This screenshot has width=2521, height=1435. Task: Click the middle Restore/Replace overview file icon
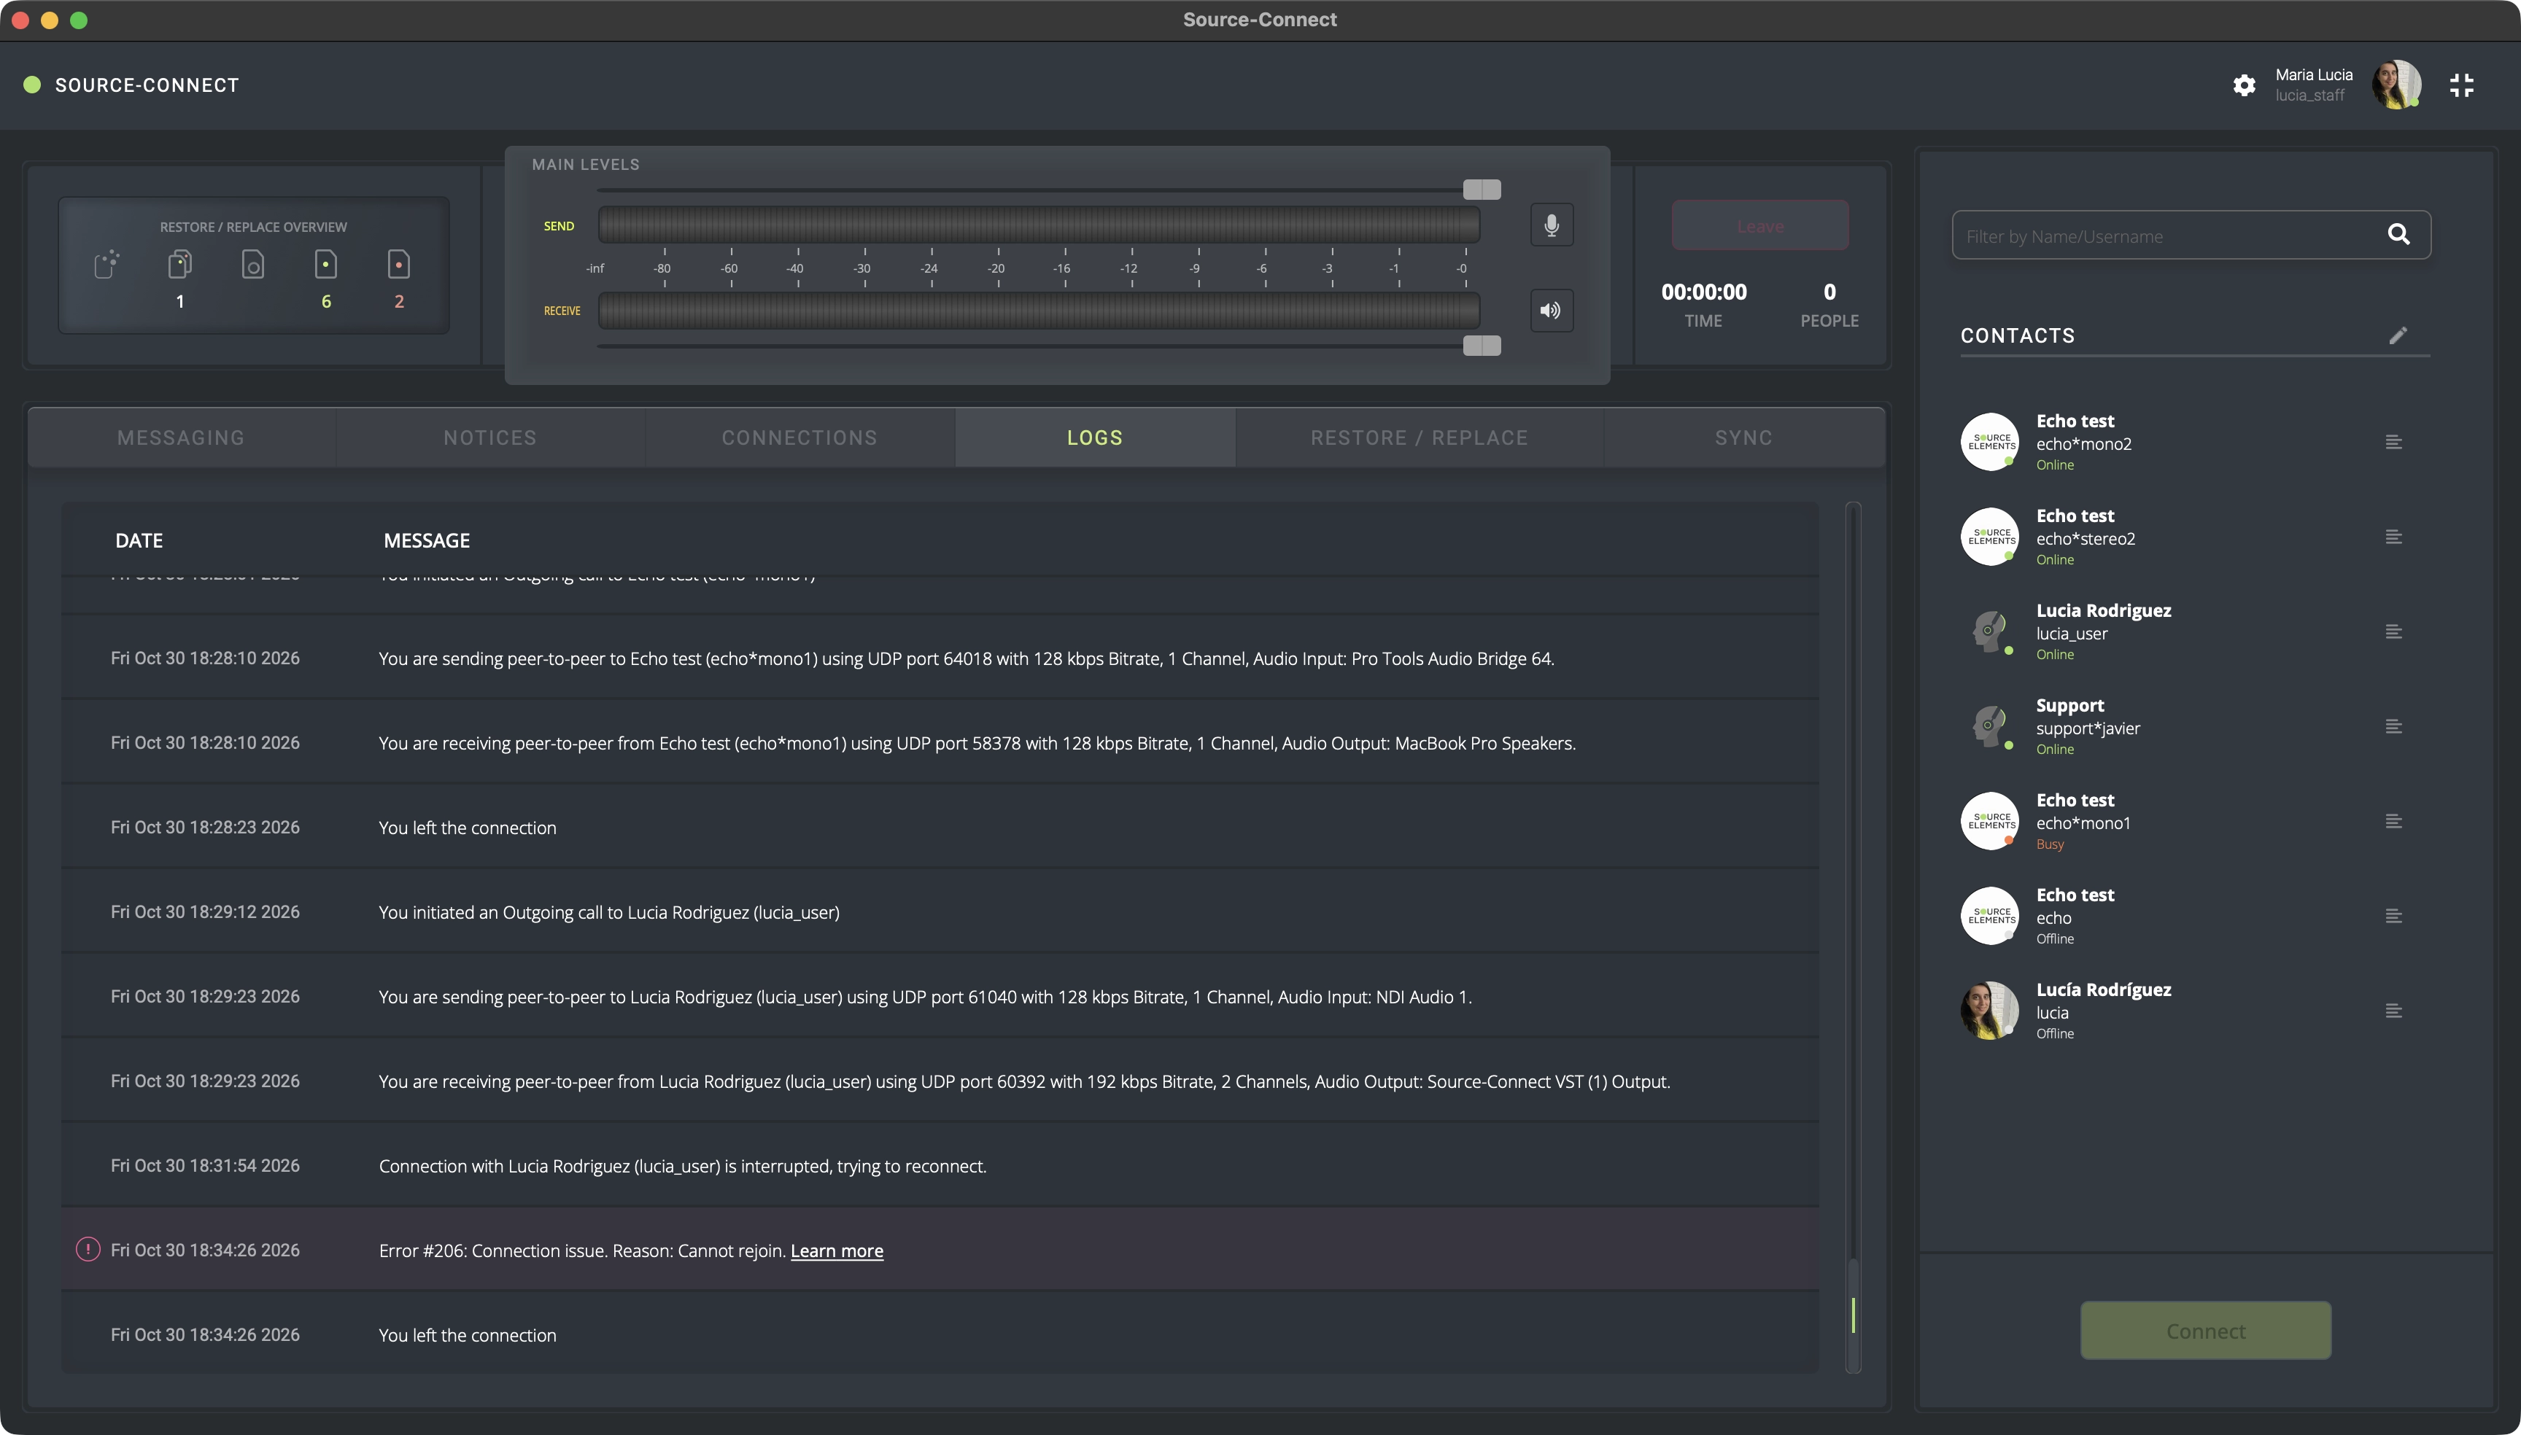click(x=252, y=264)
